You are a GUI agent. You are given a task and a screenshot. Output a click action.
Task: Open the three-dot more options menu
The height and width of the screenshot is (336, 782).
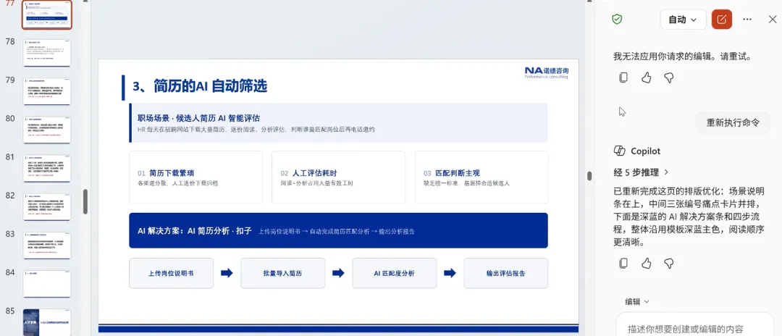coord(747,20)
